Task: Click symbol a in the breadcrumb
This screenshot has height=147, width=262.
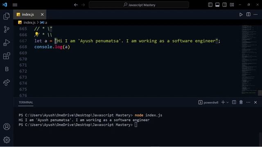Action: pyautogui.click(x=46, y=22)
